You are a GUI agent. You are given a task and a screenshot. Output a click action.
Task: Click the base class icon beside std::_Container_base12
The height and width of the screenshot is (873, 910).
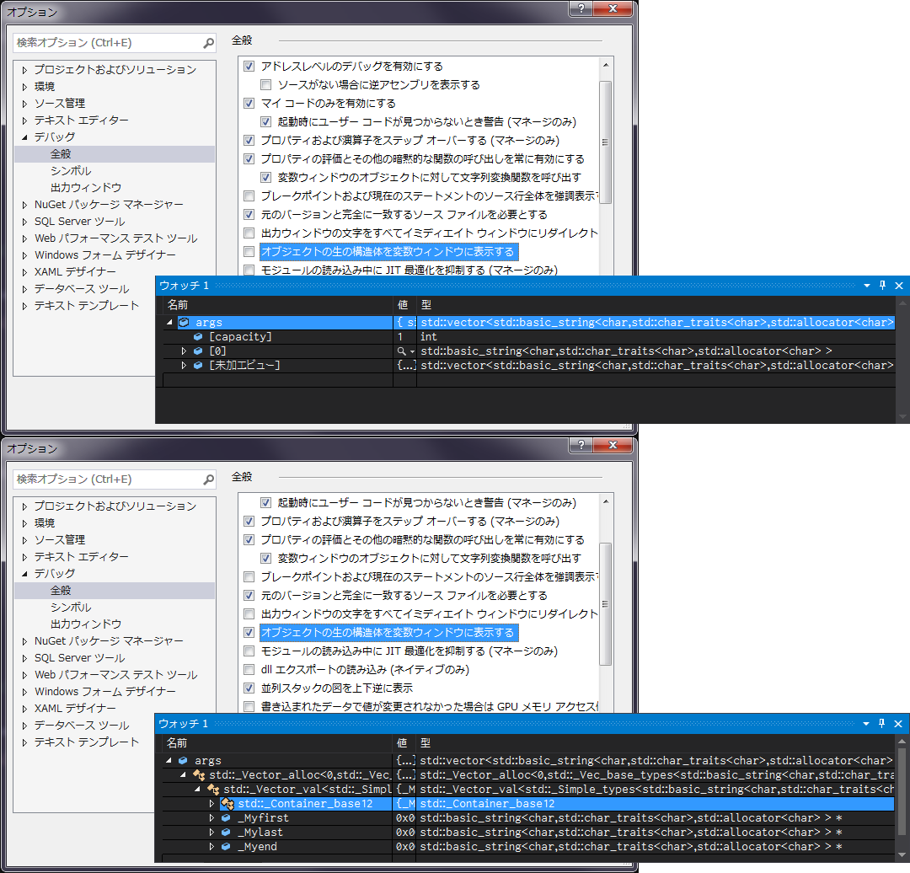coord(227,804)
